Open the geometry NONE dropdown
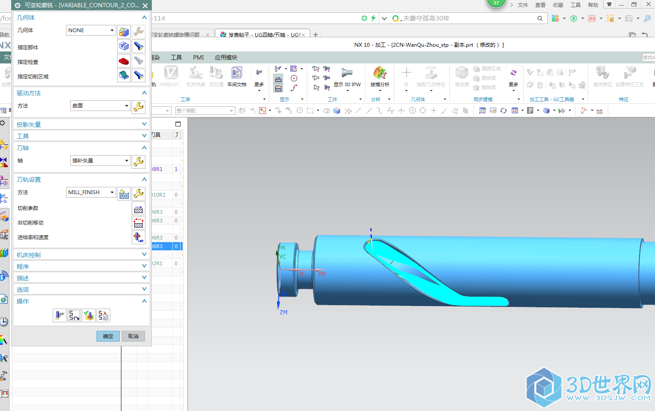655x411 pixels. coord(91,30)
